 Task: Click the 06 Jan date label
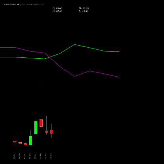[19, 156]
